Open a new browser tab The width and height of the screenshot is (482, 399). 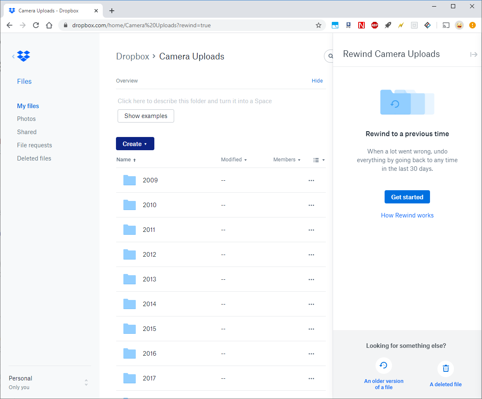click(112, 11)
